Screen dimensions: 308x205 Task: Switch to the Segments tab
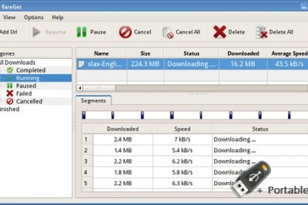pos(93,101)
